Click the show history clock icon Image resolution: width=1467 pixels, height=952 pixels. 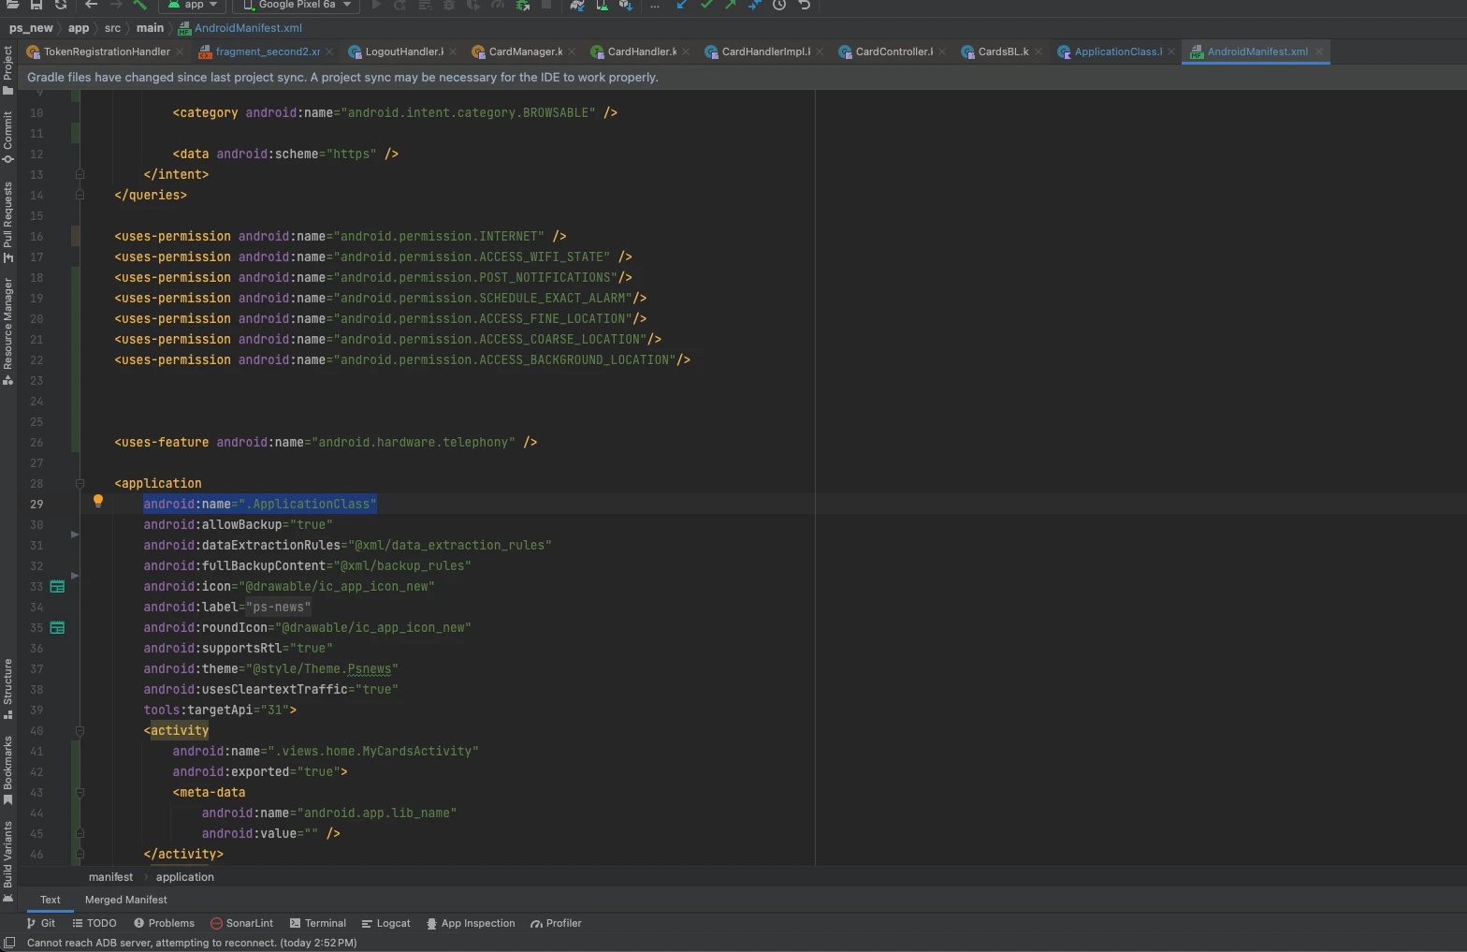pos(778,5)
